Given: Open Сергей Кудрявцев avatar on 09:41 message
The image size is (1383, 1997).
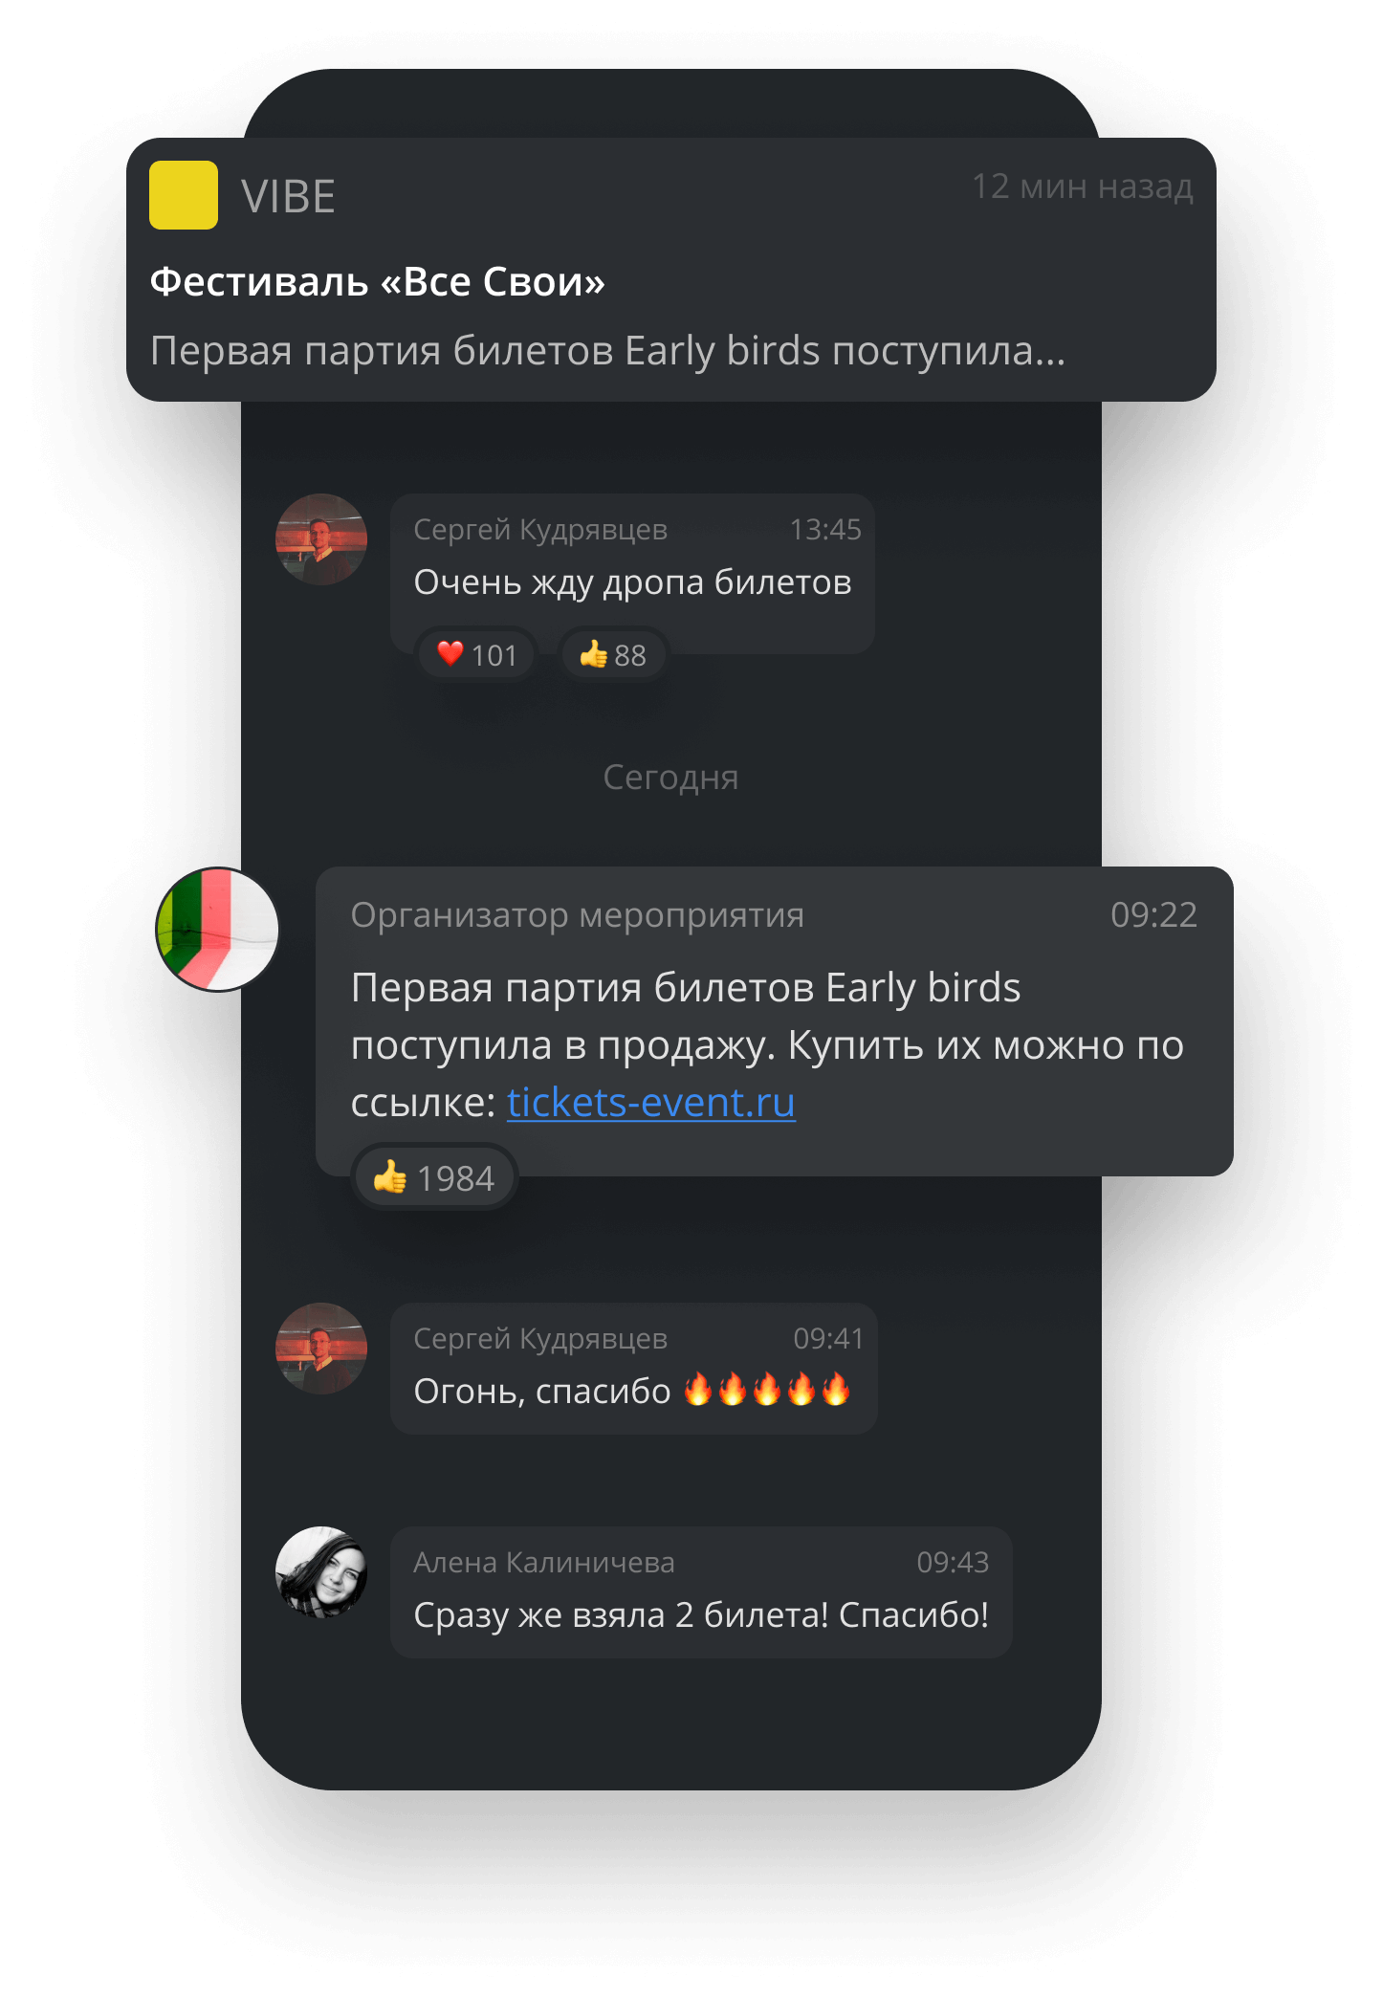Looking at the screenshot, I should (321, 1349).
